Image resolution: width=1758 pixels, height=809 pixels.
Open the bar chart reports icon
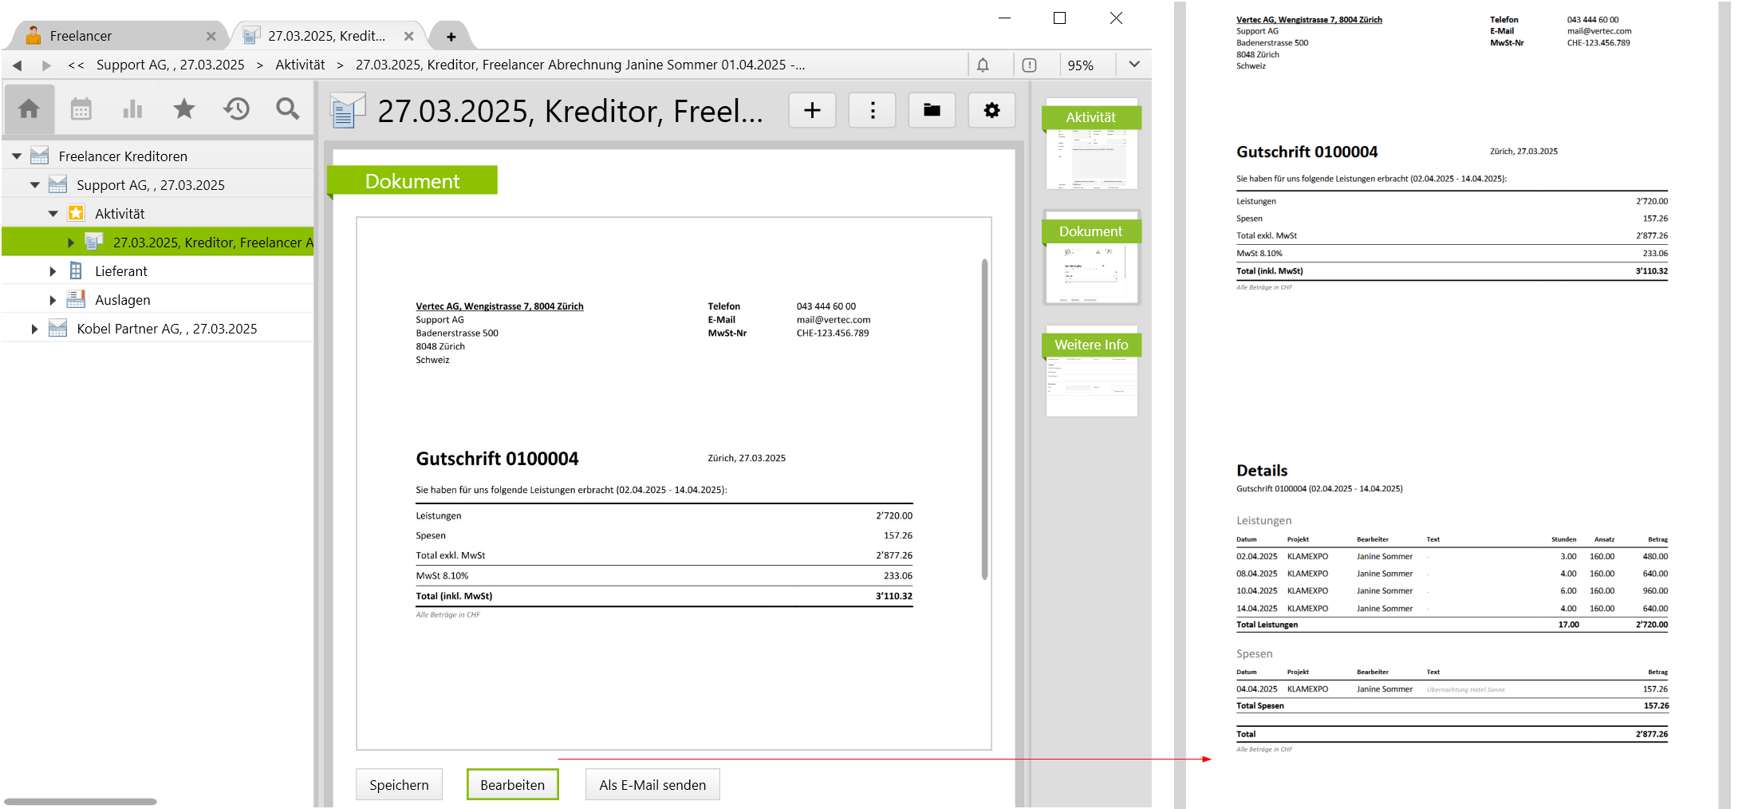pos(132,109)
